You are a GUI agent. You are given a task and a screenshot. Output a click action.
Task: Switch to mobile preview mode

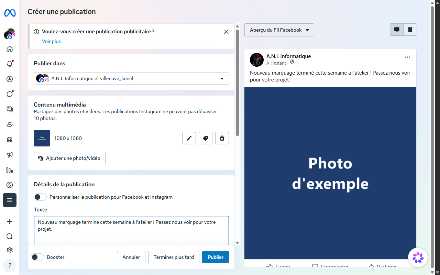click(410, 30)
